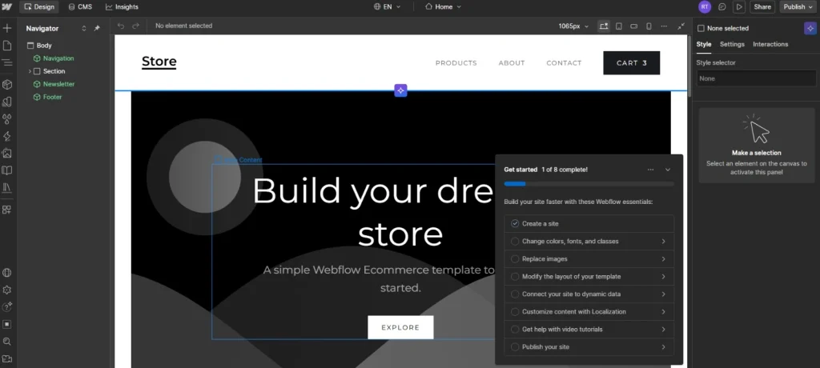Open the Publish dropdown

pyautogui.click(x=798, y=6)
